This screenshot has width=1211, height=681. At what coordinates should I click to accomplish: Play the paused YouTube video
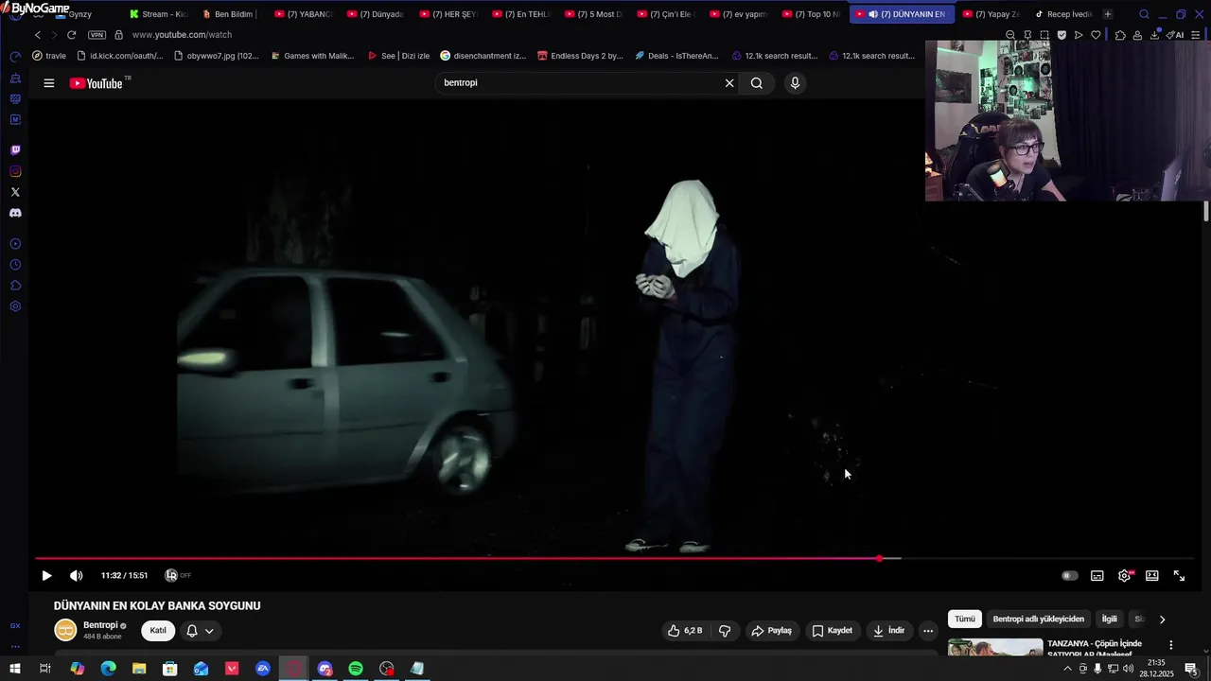click(x=46, y=575)
